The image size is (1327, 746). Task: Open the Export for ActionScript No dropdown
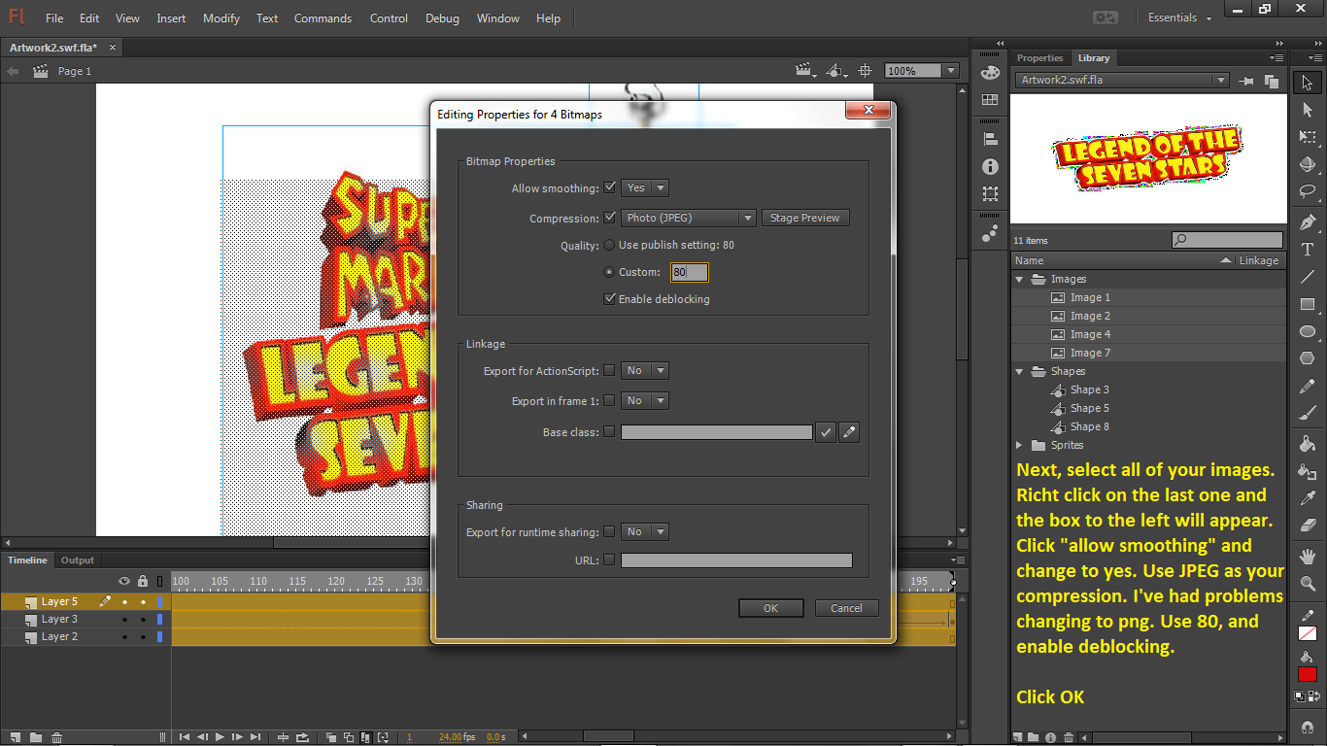(645, 371)
